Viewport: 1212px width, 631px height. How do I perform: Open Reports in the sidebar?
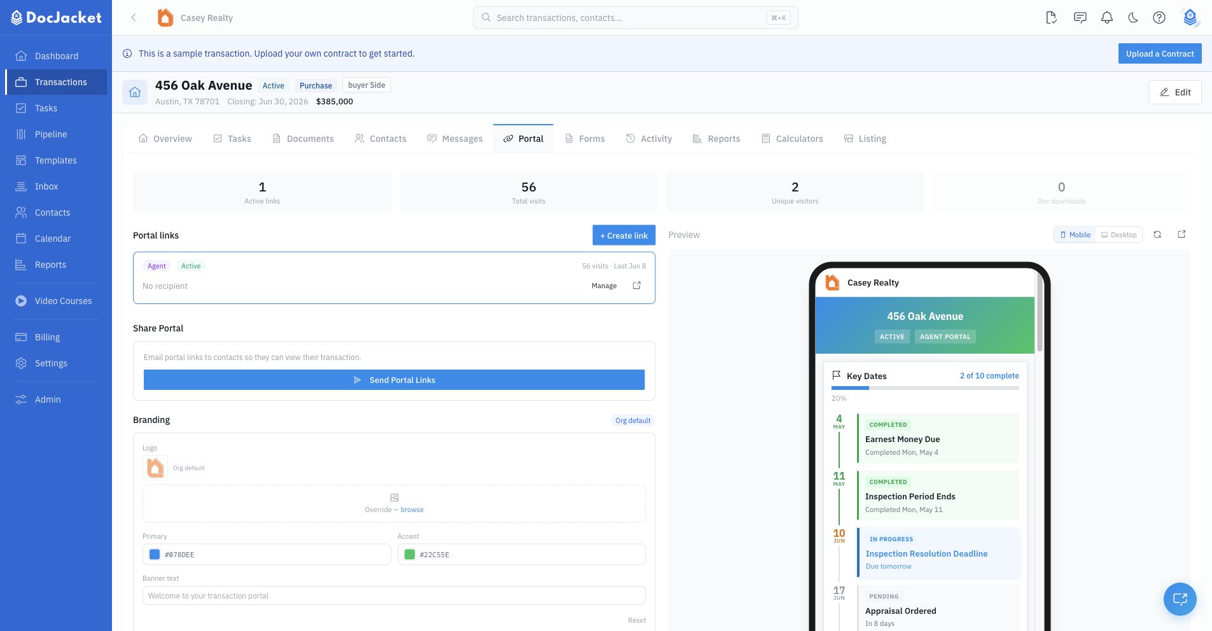(x=56, y=265)
